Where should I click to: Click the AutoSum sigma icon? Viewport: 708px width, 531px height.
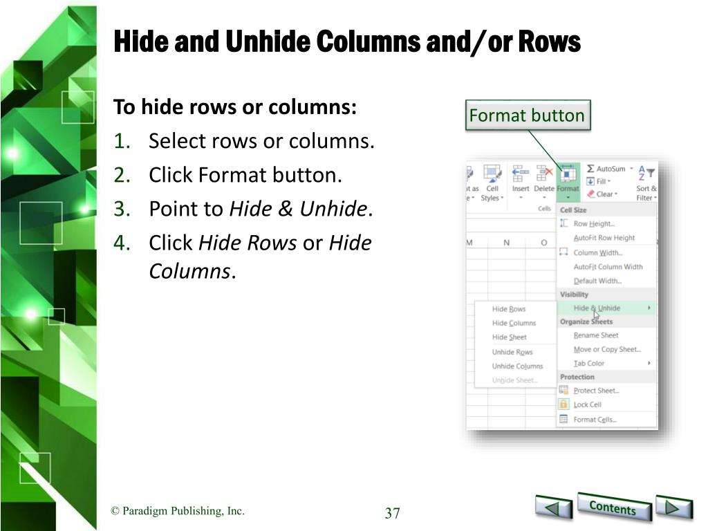[590, 169]
